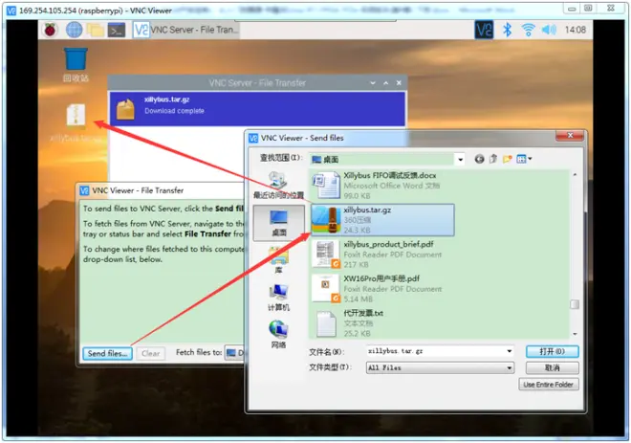This screenshot has height=443, width=631.
Task: Launch the web browser globe icon
Action: pyautogui.click(x=74, y=30)
